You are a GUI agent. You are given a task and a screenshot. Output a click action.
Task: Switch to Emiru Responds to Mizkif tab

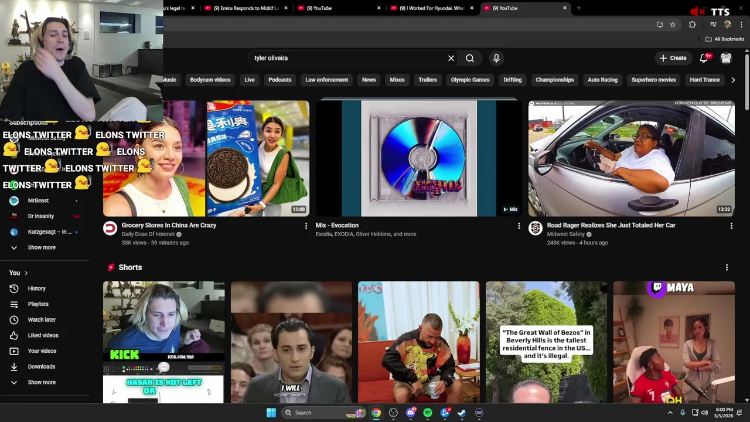246,8
